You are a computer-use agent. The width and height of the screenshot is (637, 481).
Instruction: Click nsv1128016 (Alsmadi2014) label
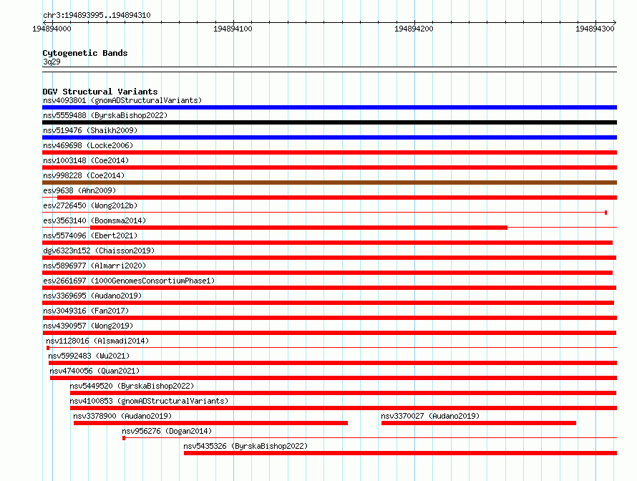pyautogui.click(x=97, y=341)
